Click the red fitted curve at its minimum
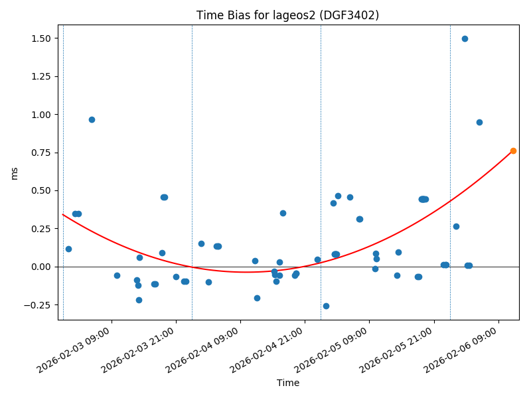Viewport: 531px width, 398px height. pyautogui.click(x=247, y=272)
